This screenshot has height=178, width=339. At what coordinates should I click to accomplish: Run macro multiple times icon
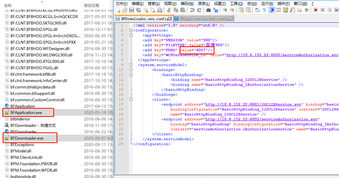point(336,10)
